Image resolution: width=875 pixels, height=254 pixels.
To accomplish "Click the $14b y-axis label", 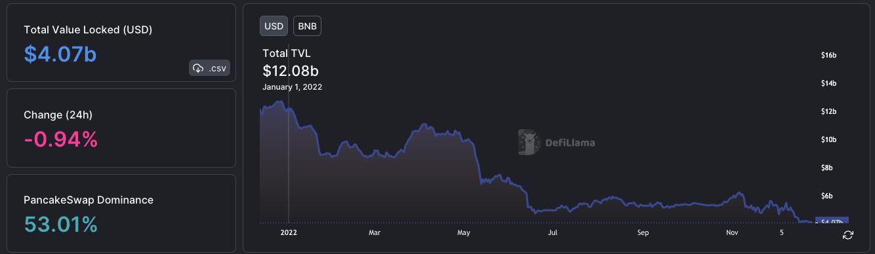I will point(828,84).
